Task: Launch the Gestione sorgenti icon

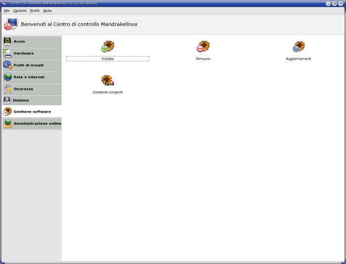Action: (x=108, y=80)
